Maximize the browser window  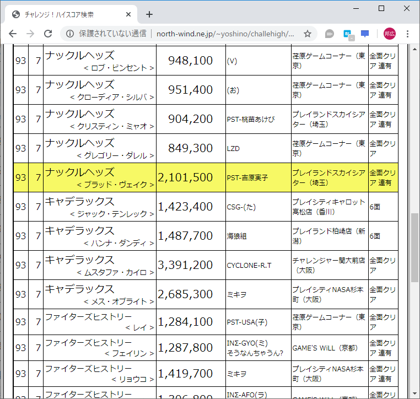pos(381,8)
